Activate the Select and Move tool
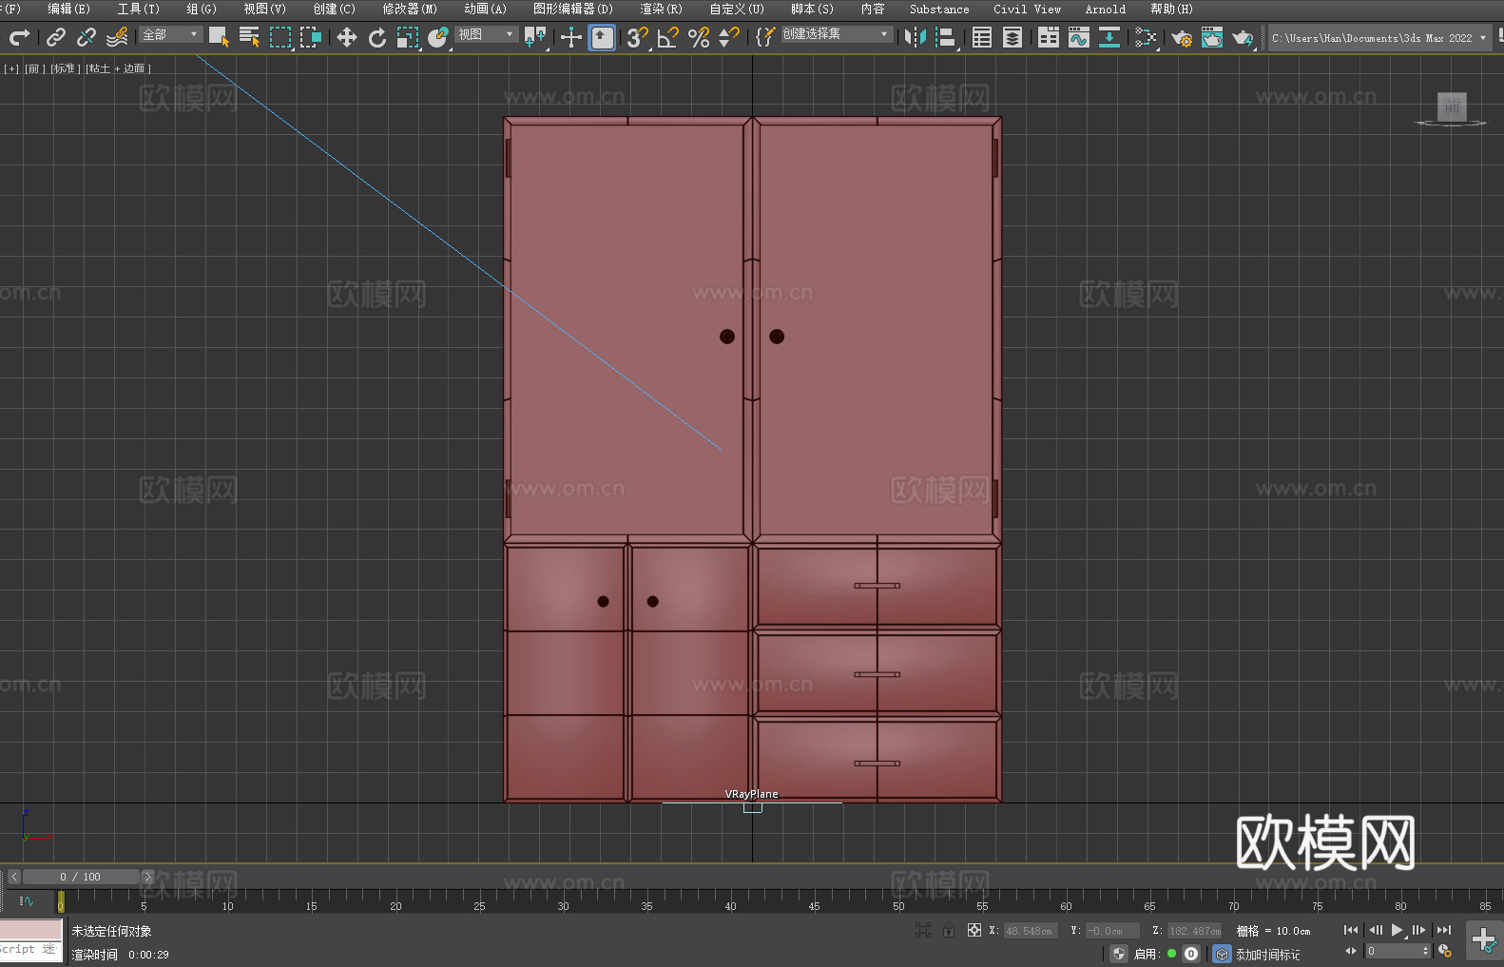The height and width of the screenshot is (967, 1504). (347, 37)
